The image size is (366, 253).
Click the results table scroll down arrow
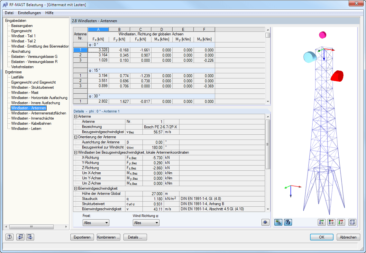[x=268, y=102]
